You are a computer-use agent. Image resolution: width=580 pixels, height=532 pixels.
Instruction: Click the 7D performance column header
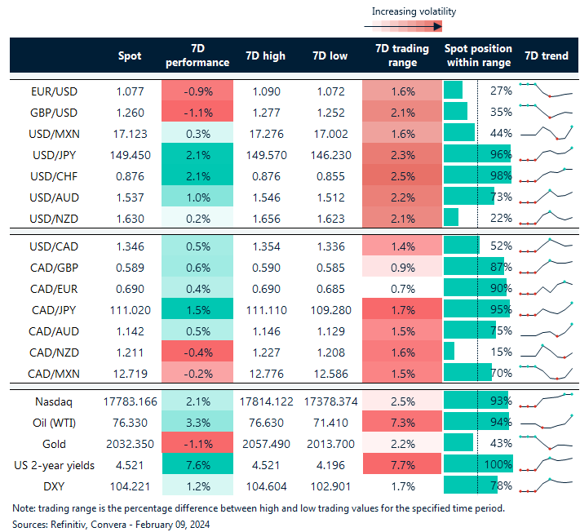tap(197, 56)
